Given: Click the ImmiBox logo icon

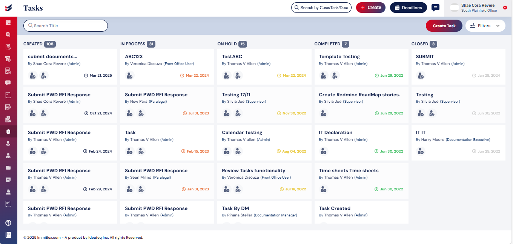Looking at the screenshot, I should click(8, 8).
